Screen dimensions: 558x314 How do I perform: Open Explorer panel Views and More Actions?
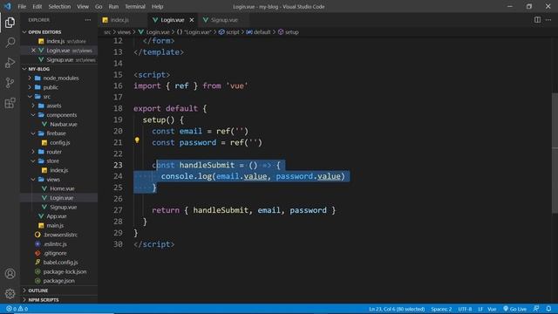pyautogui.click(x=88, y=20)
